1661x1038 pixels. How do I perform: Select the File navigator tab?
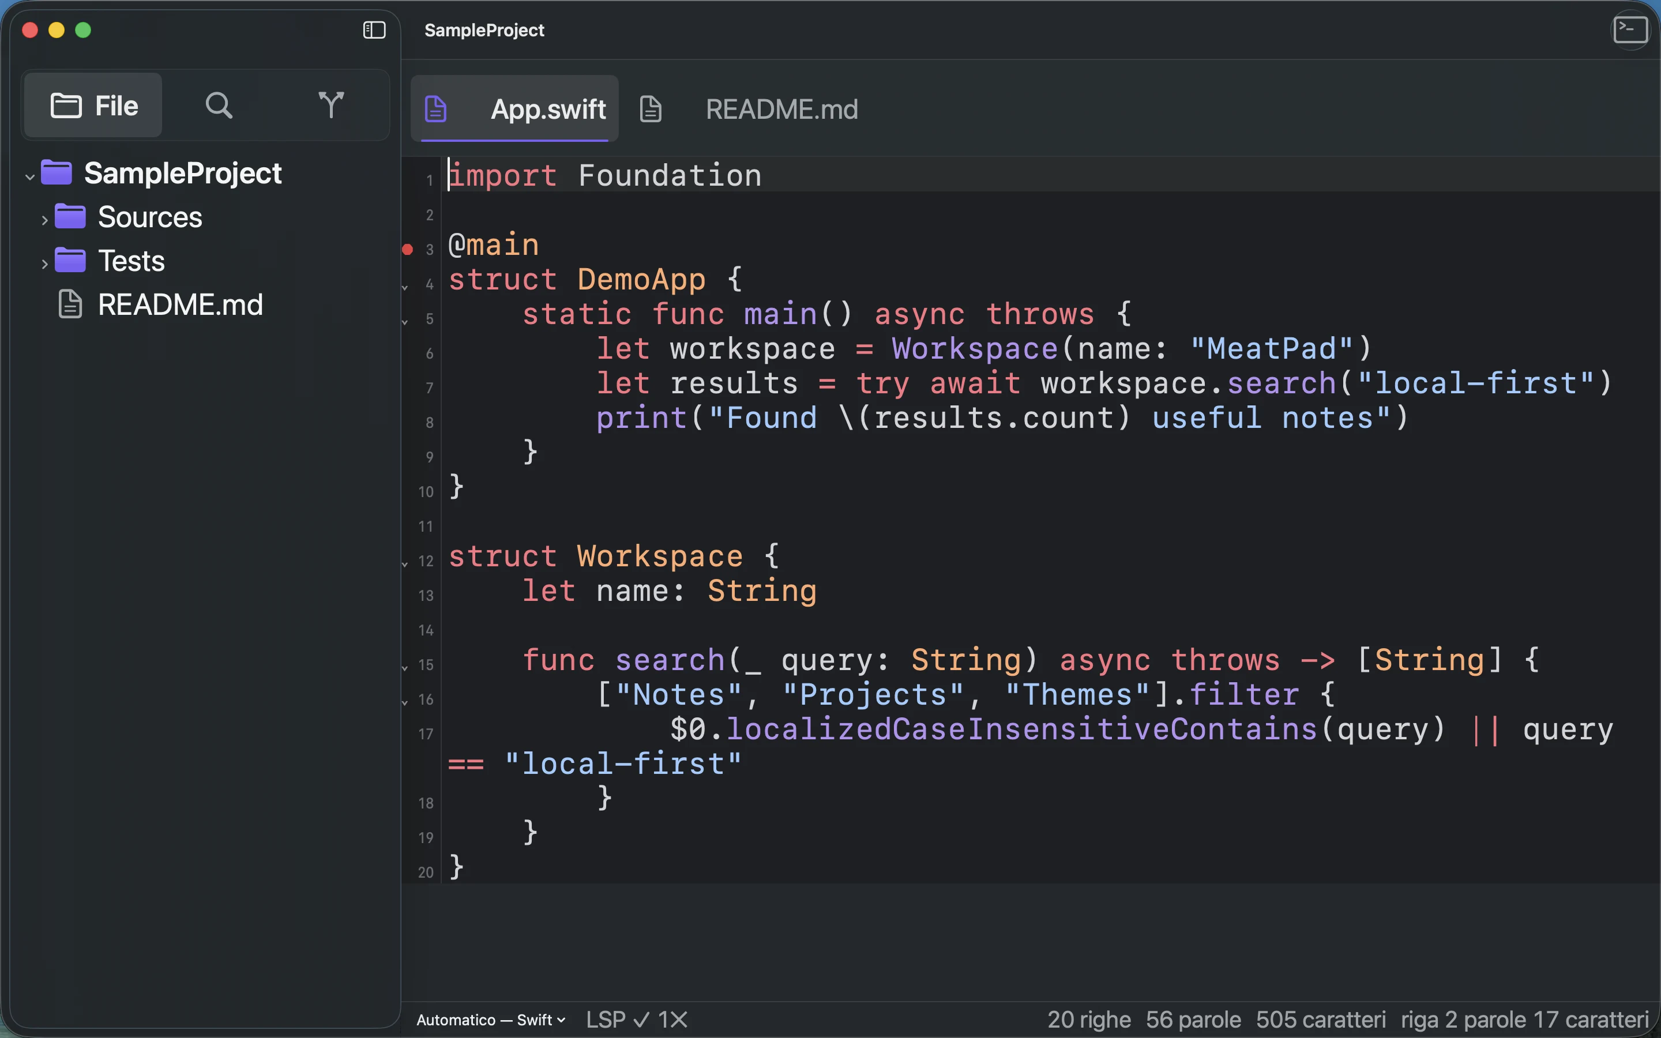pyautogui.click(x=93, y=106)
